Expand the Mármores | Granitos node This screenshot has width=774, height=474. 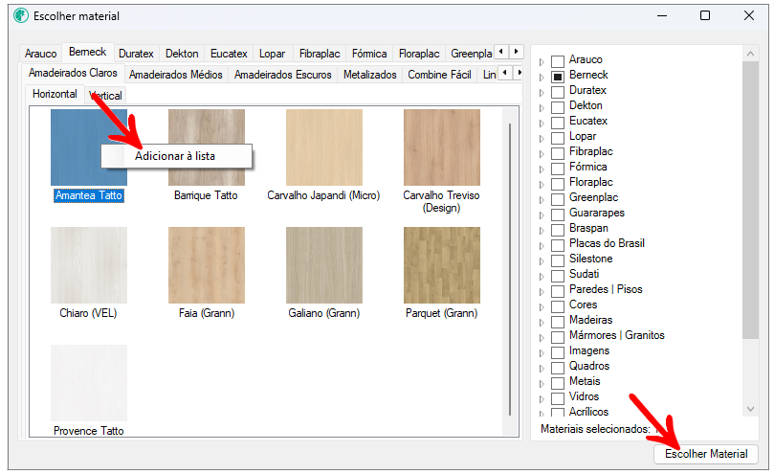point(542,338)
